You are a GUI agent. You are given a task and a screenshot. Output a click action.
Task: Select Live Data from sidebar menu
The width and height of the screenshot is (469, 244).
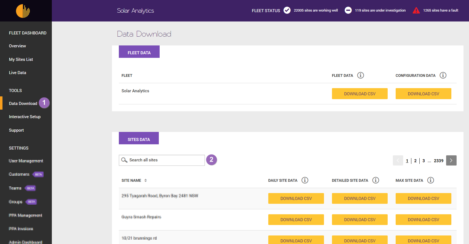point(17,73)
